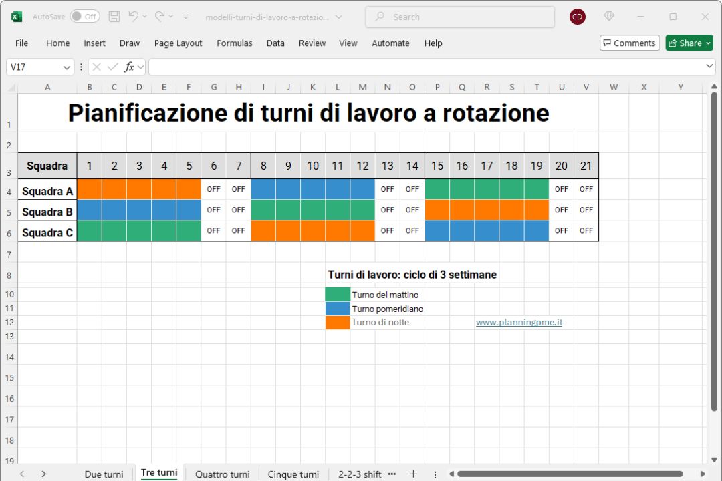722x481 pixels.
Task: Add a new sheet with plus icon
Action: (413, 474)
